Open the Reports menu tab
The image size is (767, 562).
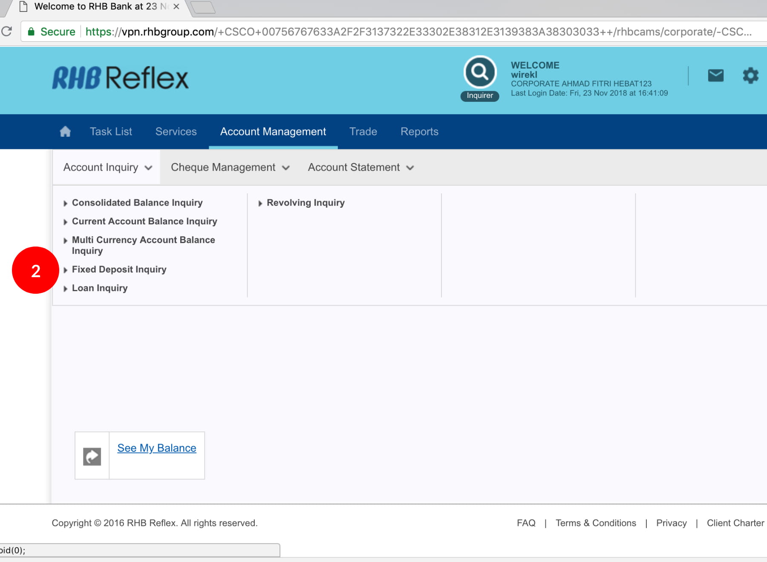[419, 132]
